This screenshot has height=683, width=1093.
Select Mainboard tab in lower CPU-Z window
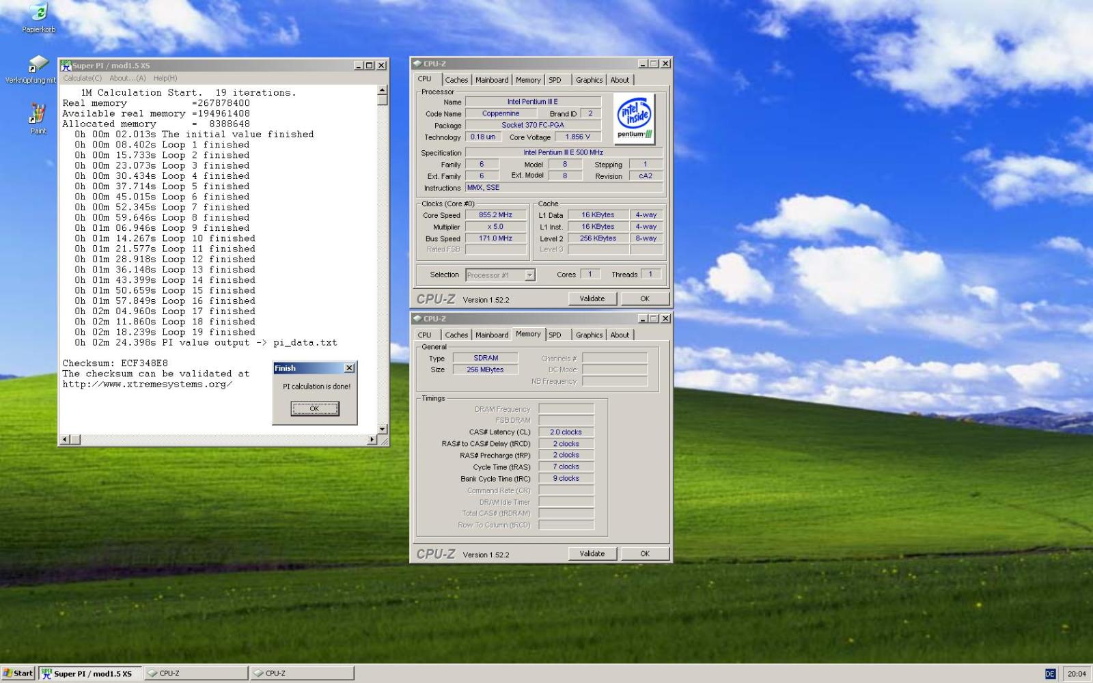click(492, 335)
